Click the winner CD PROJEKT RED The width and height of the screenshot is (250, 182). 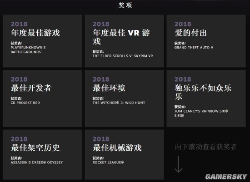tap(25, 103)
